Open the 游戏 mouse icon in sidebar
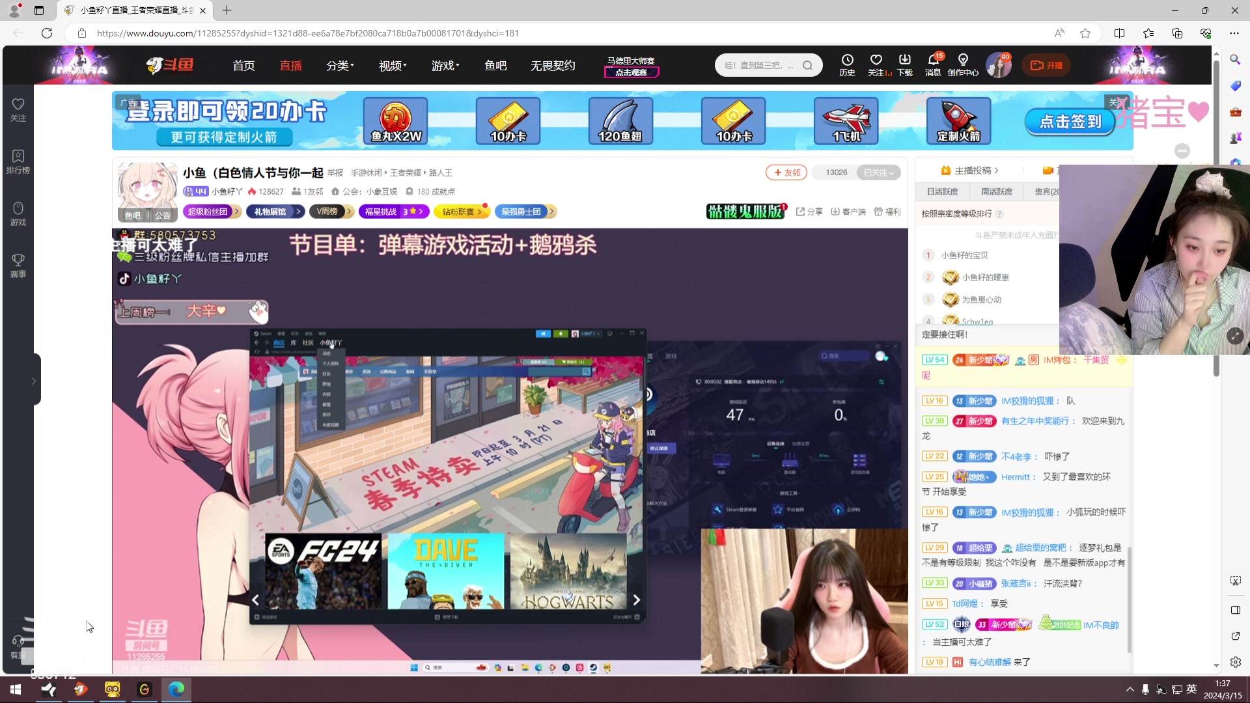Screen dimensions: 1250x703 pyautogui.click(x=18, y=213)
